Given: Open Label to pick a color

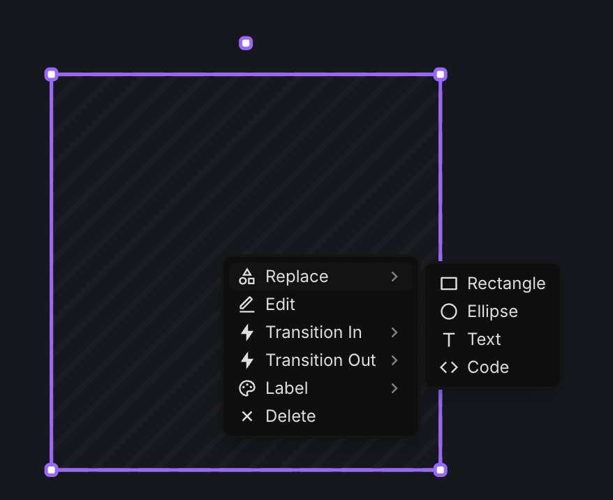Looking at the screenshot, I should 286,388.
